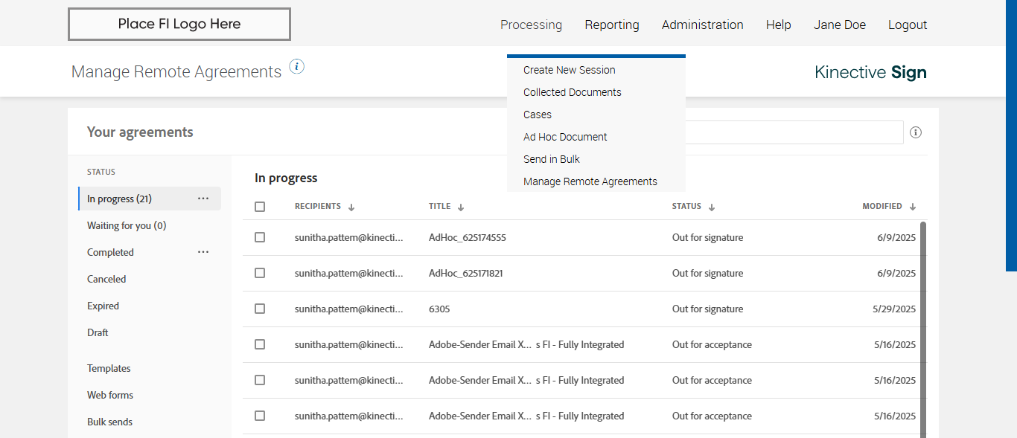Viewport: 1017px width, 438px height.
Task: Select checkbox for agreement 6305
Action: (260, 309)
